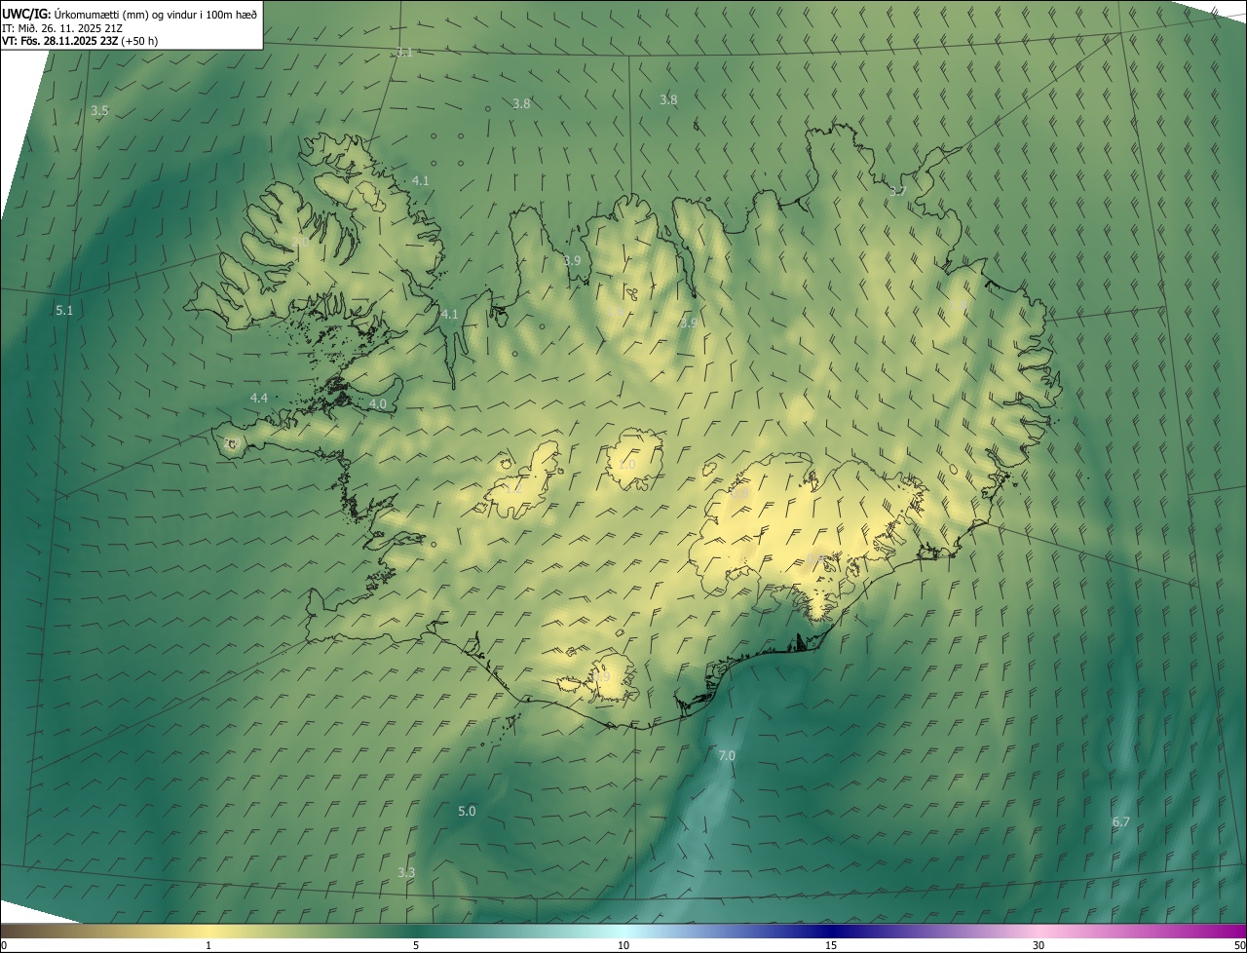Click the colorbar tick label '50'

[x=1239, y=945]
